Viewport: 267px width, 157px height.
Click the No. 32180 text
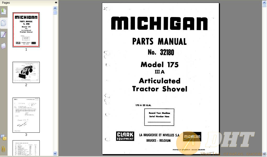(161, 52)
